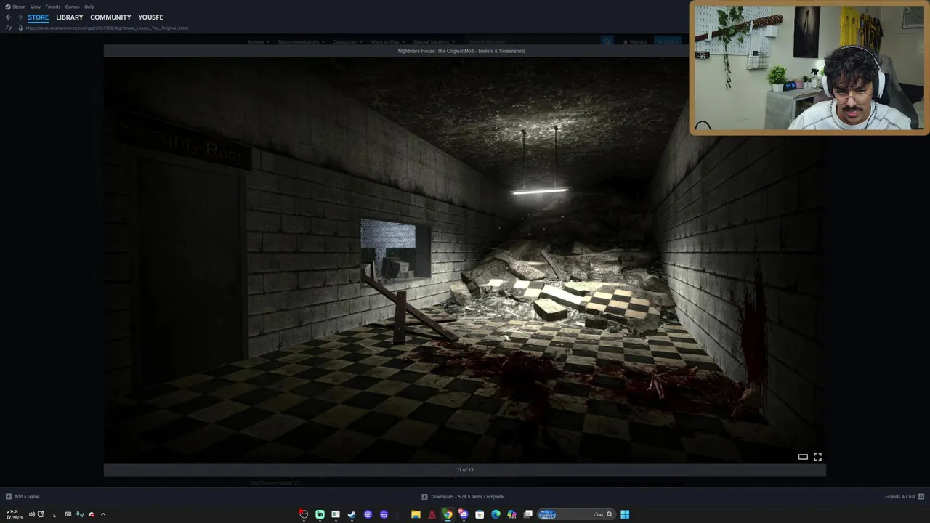The width and height of the screenshot is (930, 523).
Task: Open the dimmed Cart button
Action: [668, 42]
